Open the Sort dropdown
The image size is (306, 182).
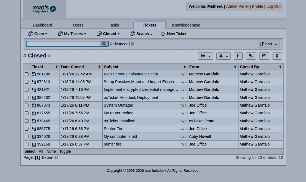click(268, 44)
